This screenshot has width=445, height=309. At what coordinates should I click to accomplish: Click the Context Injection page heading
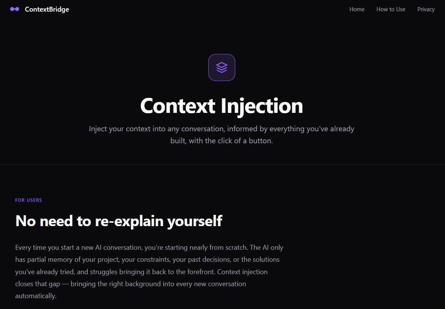pyautogui.click(x=221, y=106)
